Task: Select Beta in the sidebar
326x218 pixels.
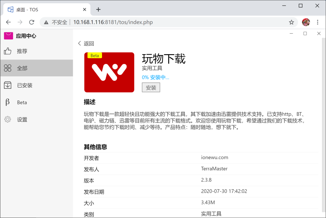Action: (x=37, y=102)
